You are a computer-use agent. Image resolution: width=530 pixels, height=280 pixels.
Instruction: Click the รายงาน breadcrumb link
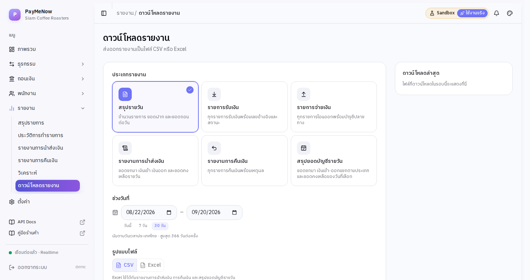[x=125, y=13]
